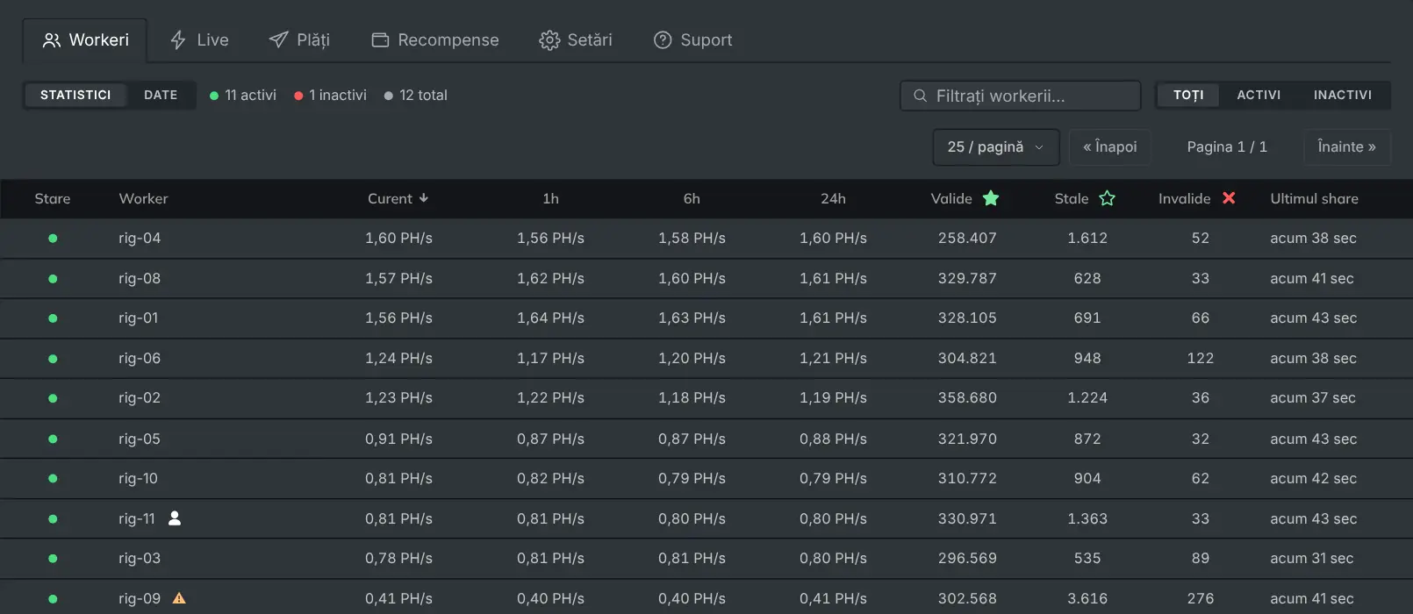Open the Plăți tab
This screenshot has height=614, width=1413.
(x=299, y=40)
